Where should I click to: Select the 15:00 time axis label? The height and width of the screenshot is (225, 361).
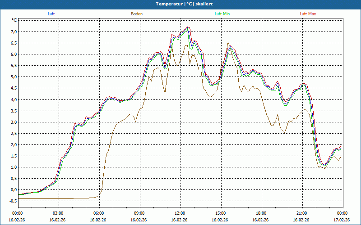220,213
